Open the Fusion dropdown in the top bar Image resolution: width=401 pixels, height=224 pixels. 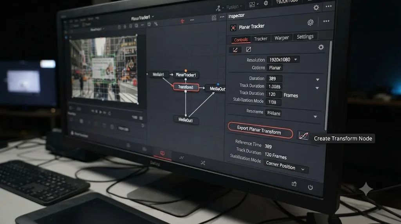(x=234, y=7)
